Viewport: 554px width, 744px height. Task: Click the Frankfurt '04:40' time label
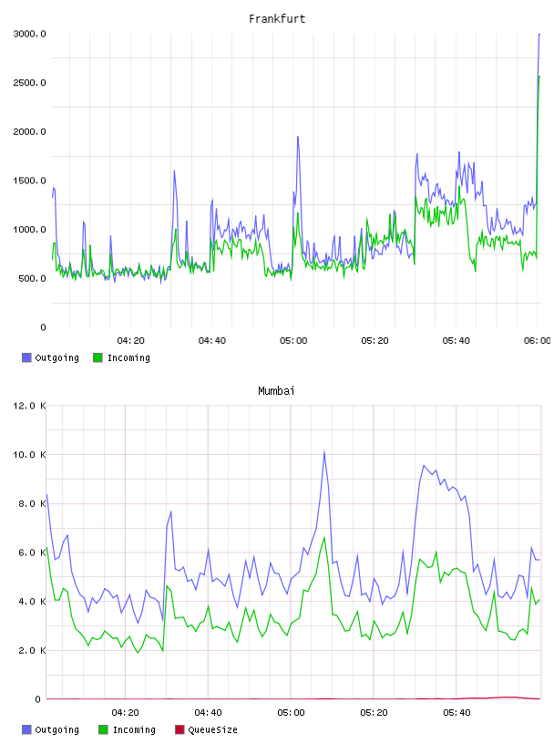(212, 340)
